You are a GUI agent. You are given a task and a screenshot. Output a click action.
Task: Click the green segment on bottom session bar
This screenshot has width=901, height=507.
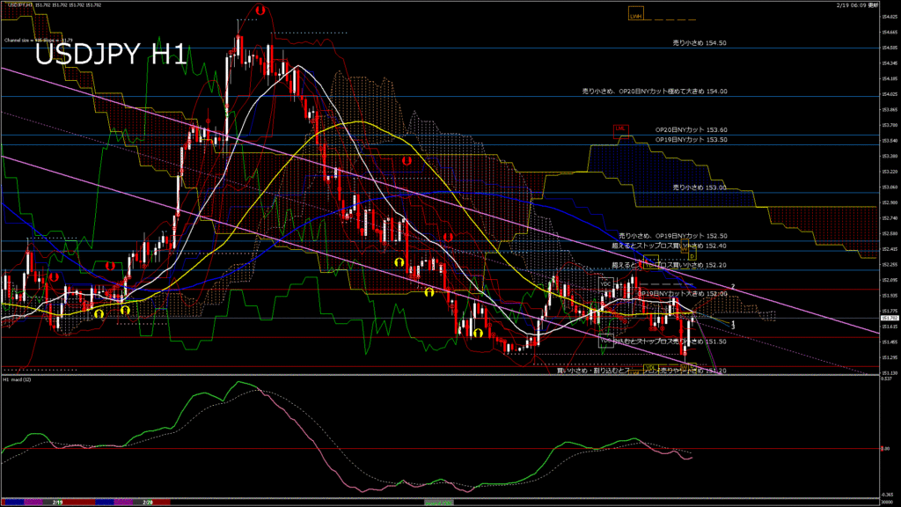(x=440, y=503)
